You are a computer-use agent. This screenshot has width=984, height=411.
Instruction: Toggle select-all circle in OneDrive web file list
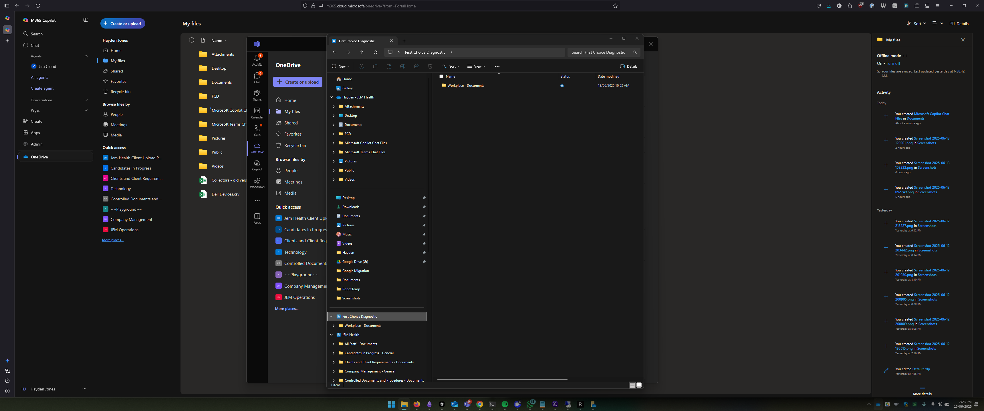(191, 40)
